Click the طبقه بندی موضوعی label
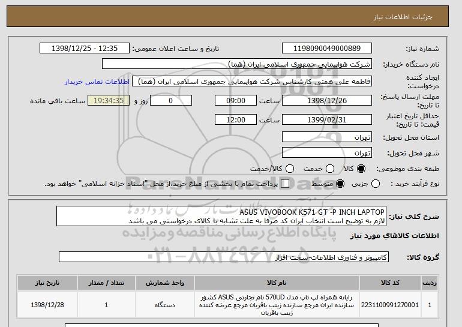This screenshot has width=462, height=327. pyautogui.click(x=407, y=169)
